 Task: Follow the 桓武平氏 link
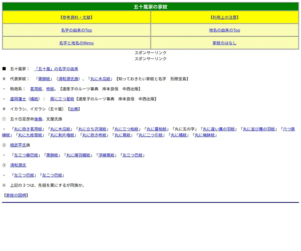point(18,145)
